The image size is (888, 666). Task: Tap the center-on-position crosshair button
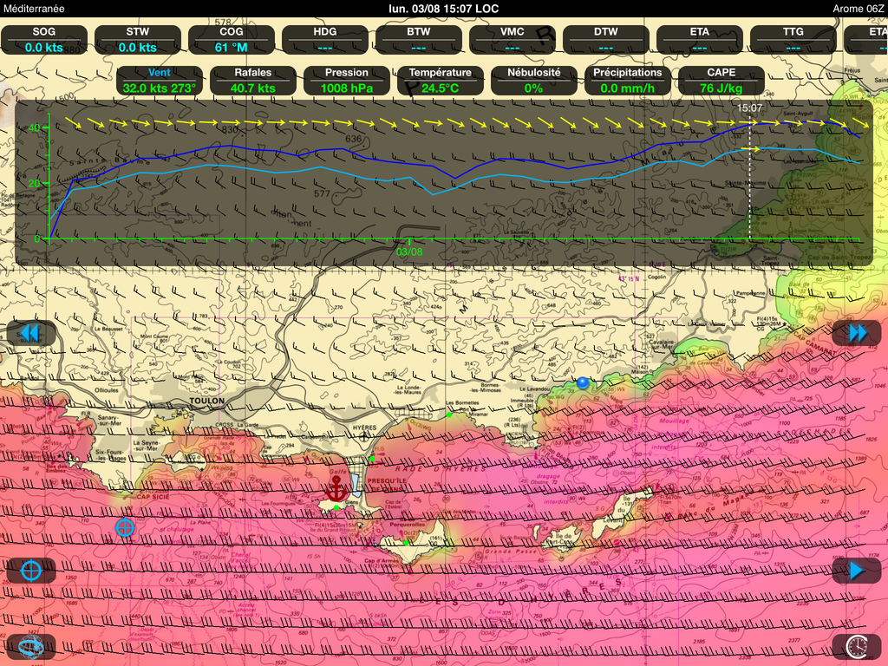(30, 571)
